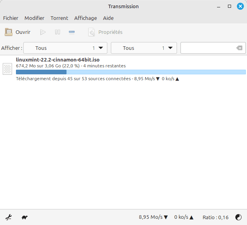Clear the search field with the backspace icon
The width and height of the screenshot is (247, 225).
click(x=239, y=48)
